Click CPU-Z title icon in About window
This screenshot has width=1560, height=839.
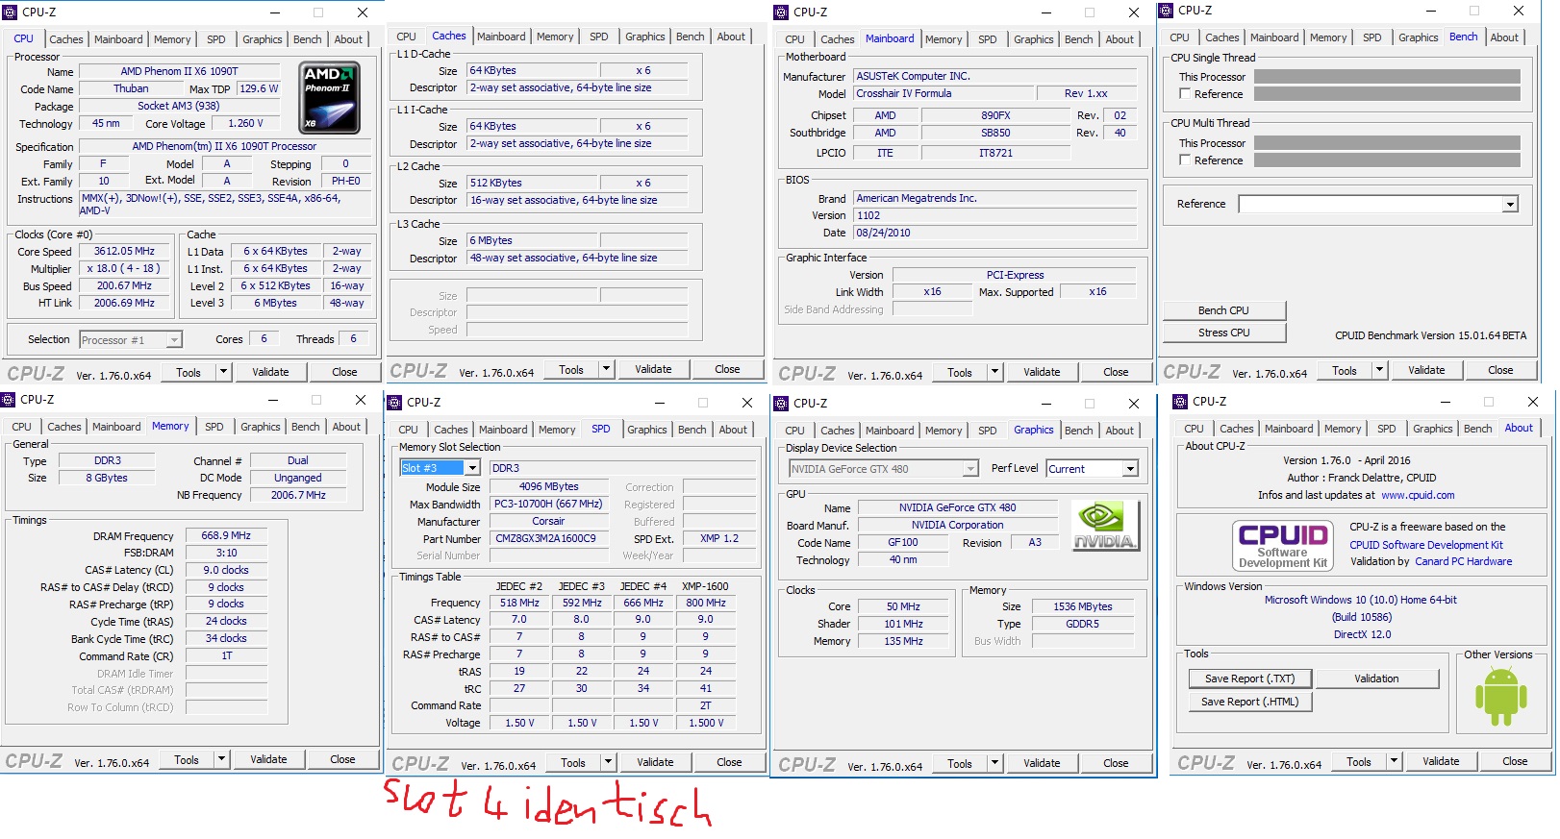click(x=1181, y=402)
